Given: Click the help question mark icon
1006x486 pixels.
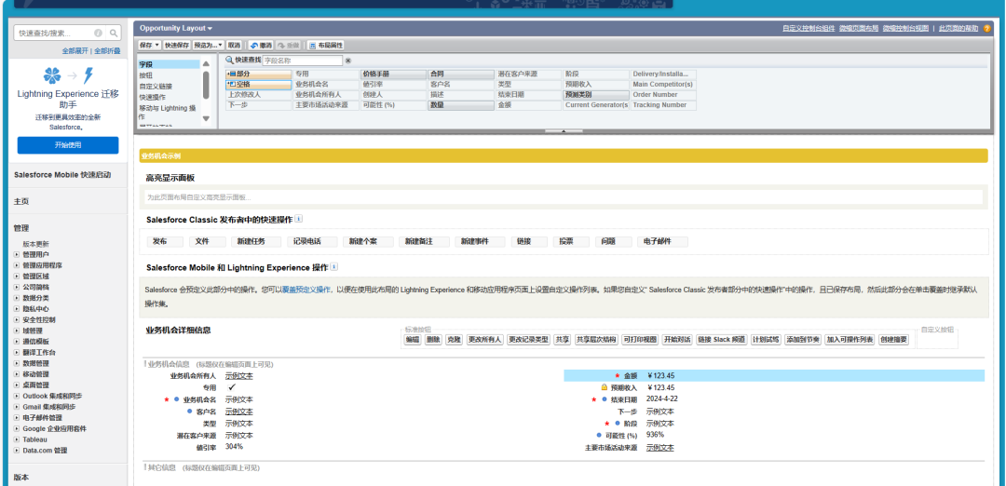Looking at the screenshot, I should (x=986, y=28).
